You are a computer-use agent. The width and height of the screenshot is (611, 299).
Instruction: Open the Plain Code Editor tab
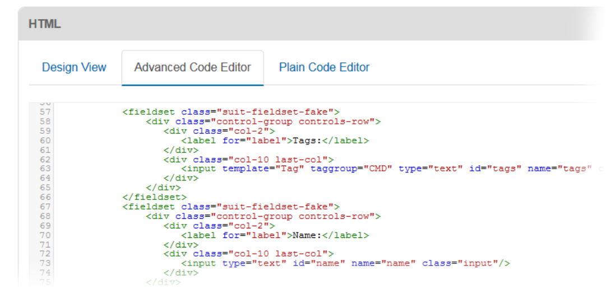(x=324, y=67)
